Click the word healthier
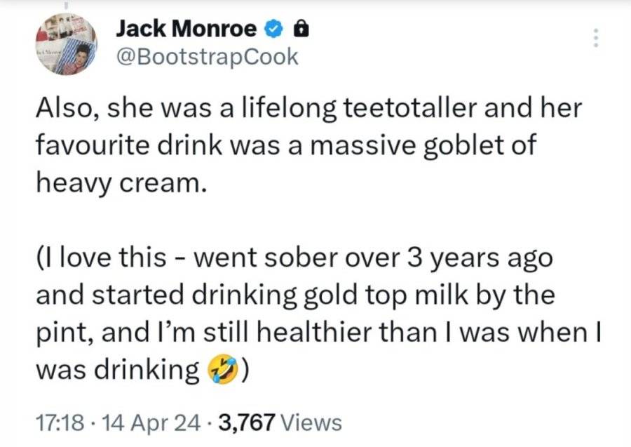 click(x=313, y=333)
